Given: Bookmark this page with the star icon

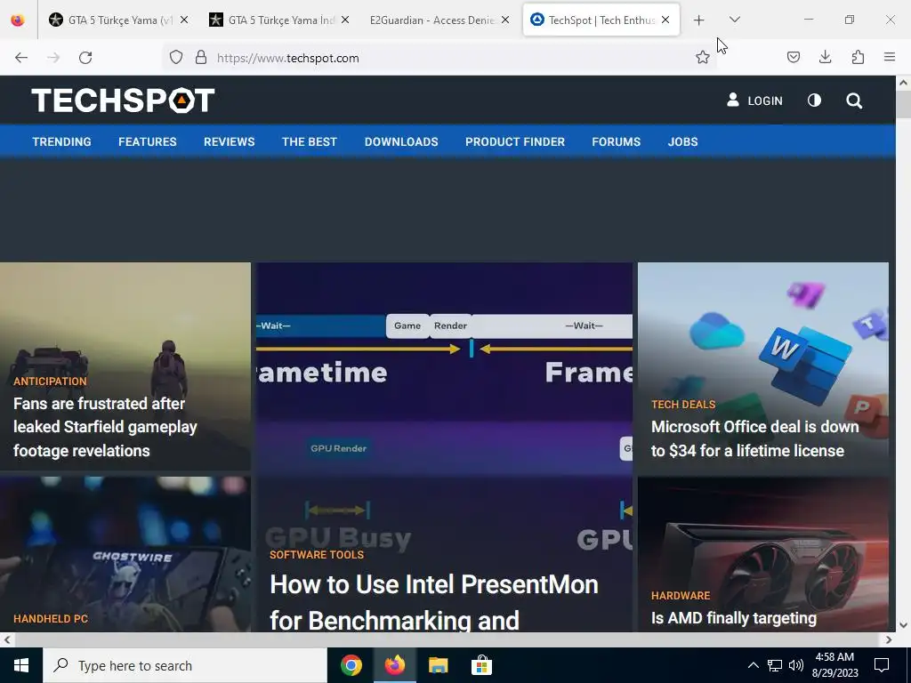Looking at the screenshot, I should click(x=703, y=58).
